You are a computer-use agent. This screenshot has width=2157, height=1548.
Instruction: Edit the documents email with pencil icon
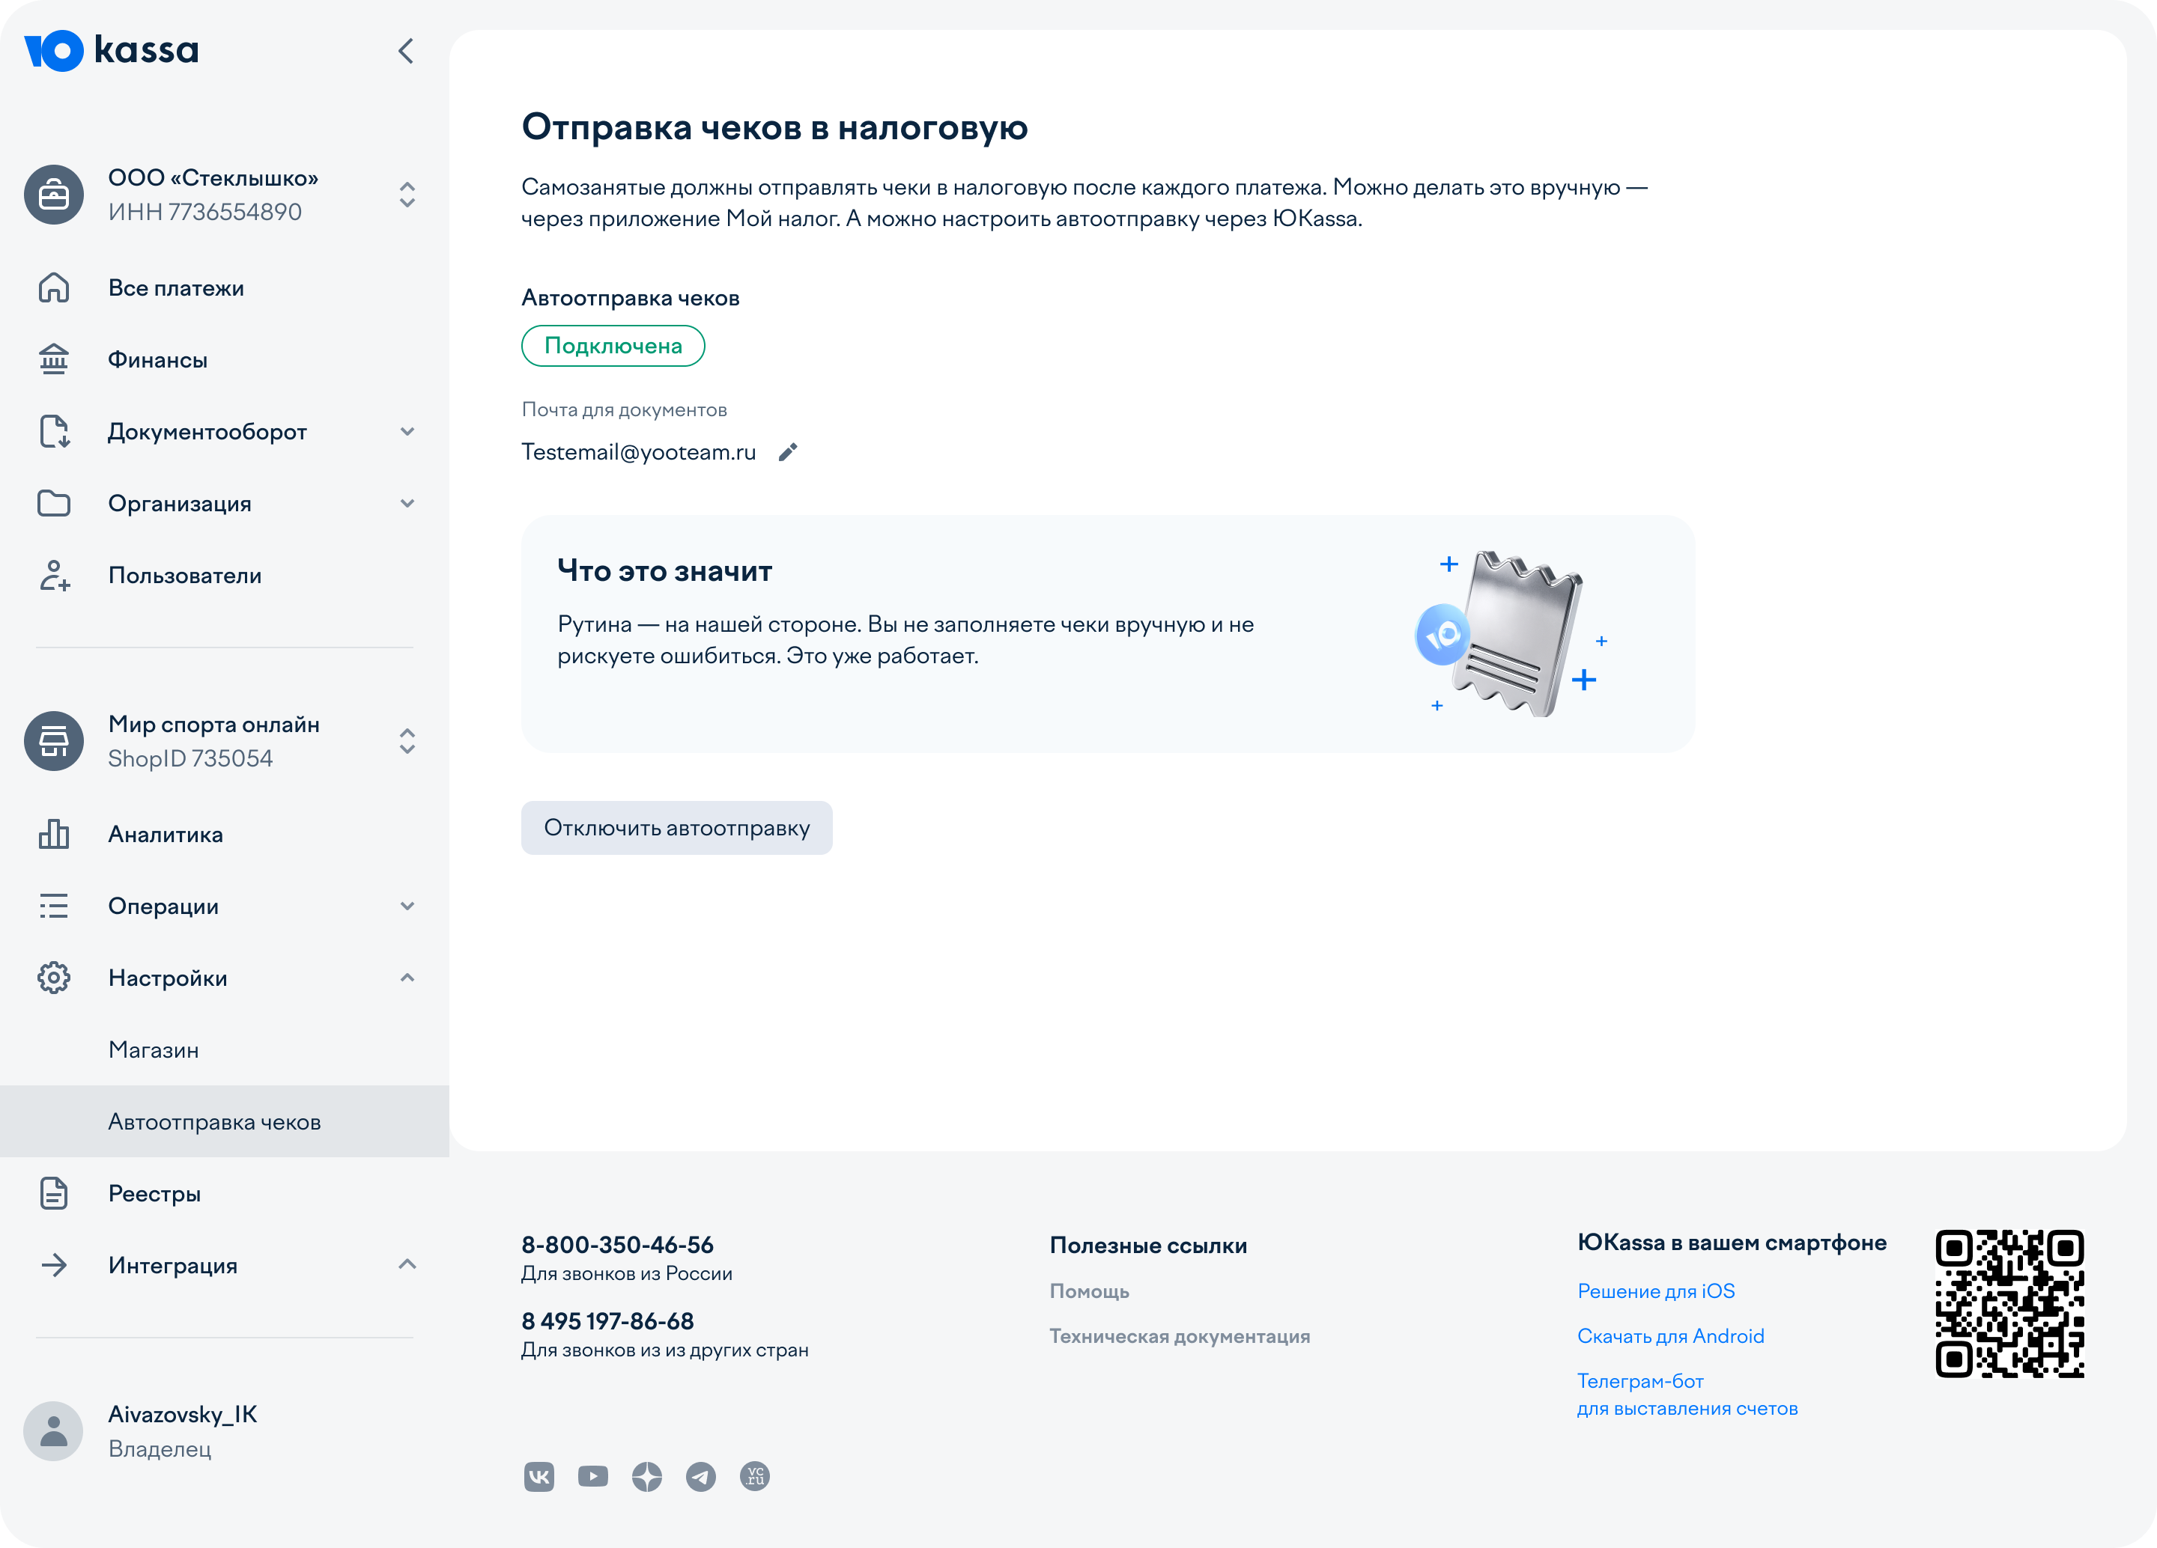(x=787, y=452)
